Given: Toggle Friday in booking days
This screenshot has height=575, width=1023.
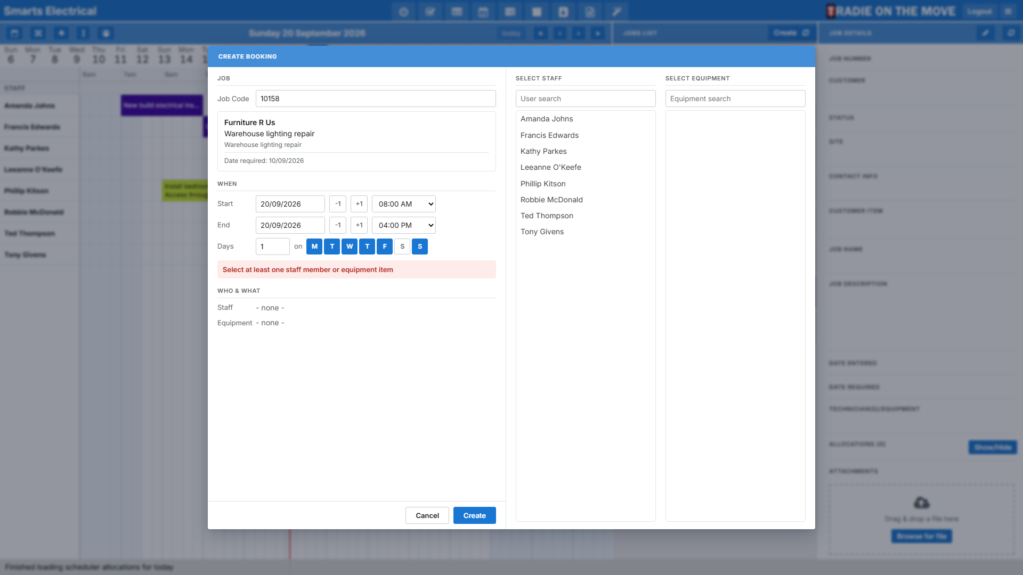Looking at the screenshot, I should click(385, 247).
